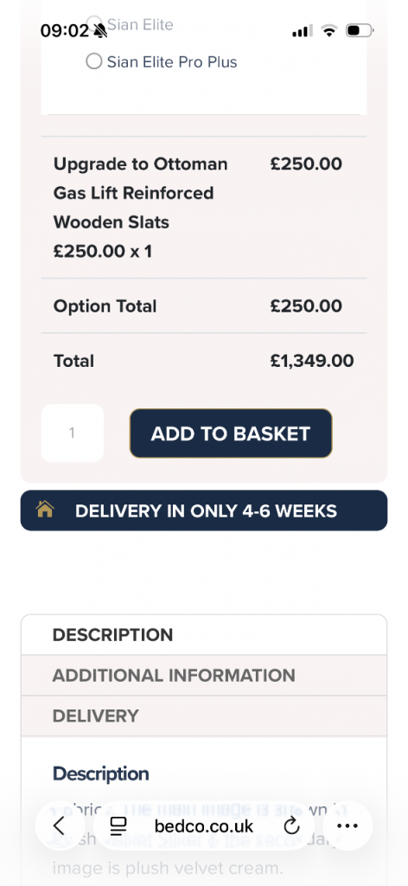Add the bed to basket
408x886 pixels.
pos(231,433)
